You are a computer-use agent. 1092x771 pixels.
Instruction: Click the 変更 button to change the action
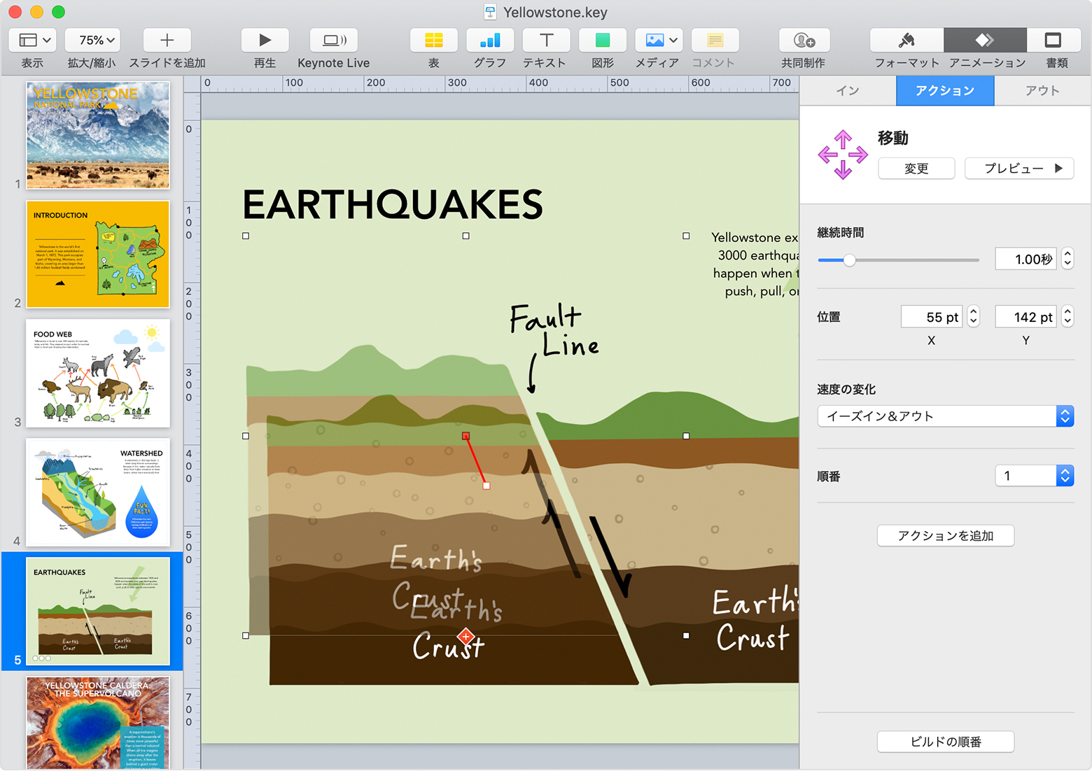[x=916, y=169]
